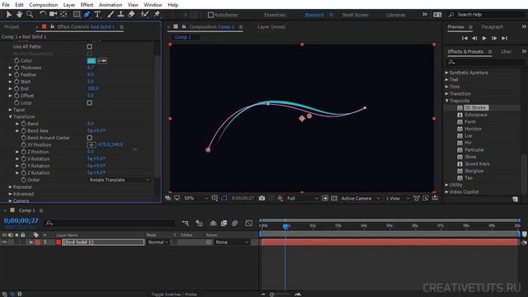Image resolution: width=528 pixels, height=297 pixels.
Task: Open the viewer 50% magnification dropdown
Action: click(x=196, y=198)
